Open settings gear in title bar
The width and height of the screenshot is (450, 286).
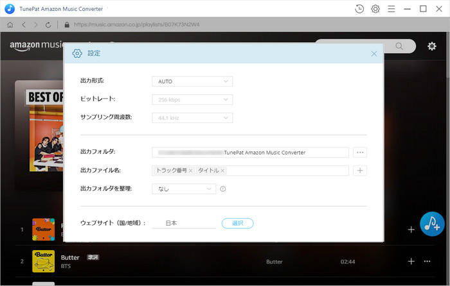(x=375, y=9)
